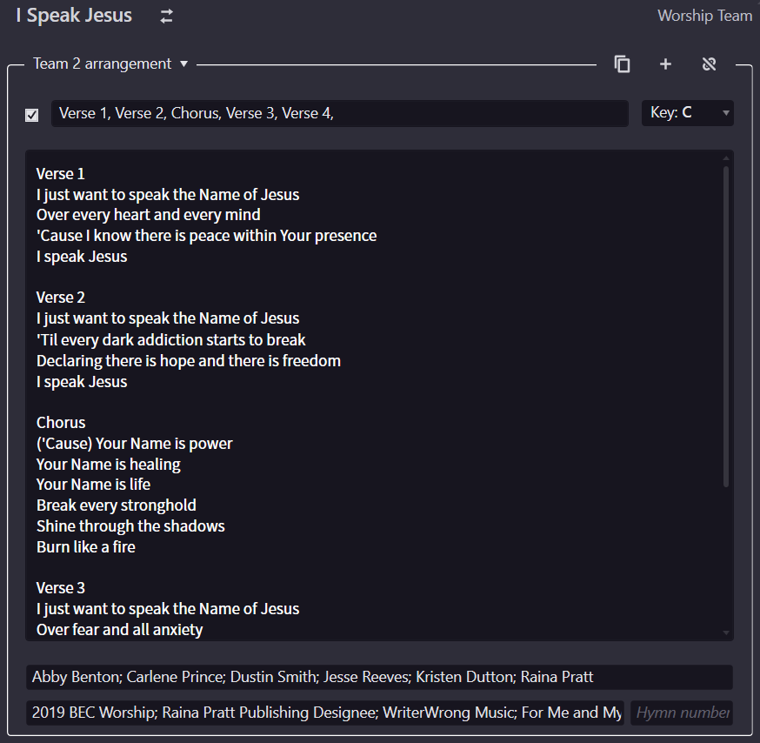Click the line 'Over every heart and every mind'
760x743 pixels.
149,215
